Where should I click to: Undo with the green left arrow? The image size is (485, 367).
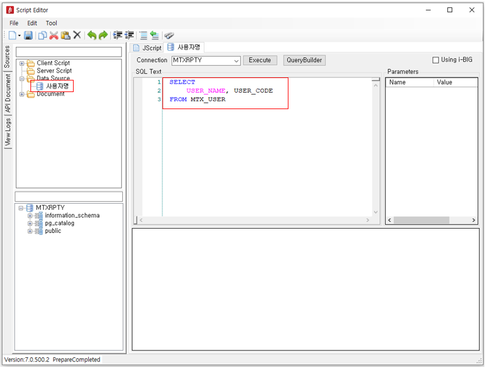pyautogui.click(x=91, y=35)
